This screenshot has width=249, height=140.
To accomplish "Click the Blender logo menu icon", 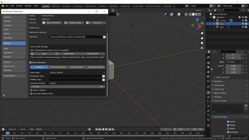I will coord(3,6).
